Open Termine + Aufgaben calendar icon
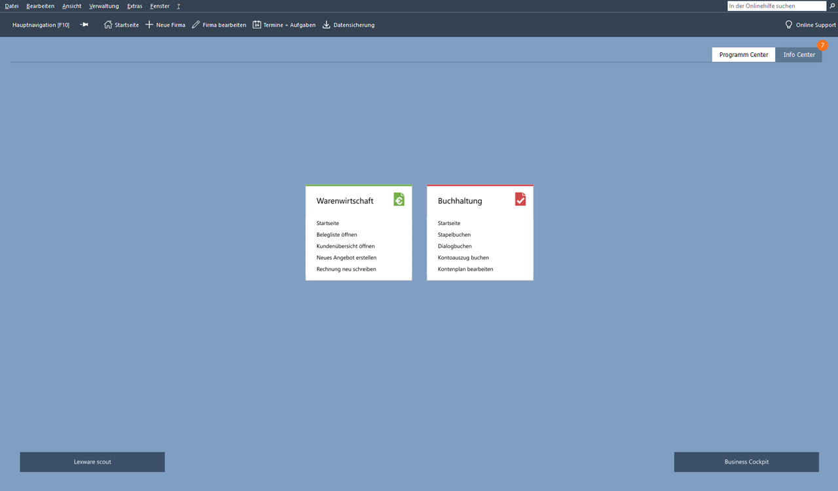 (x=257, y=25)
